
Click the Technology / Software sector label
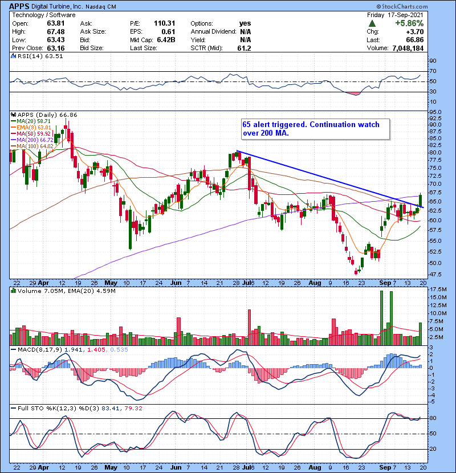coord(43,15)
